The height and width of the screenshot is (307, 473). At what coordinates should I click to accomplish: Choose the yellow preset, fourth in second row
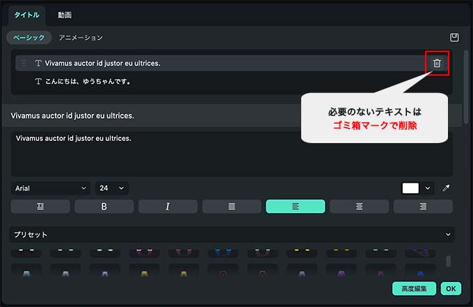(145, 271)
